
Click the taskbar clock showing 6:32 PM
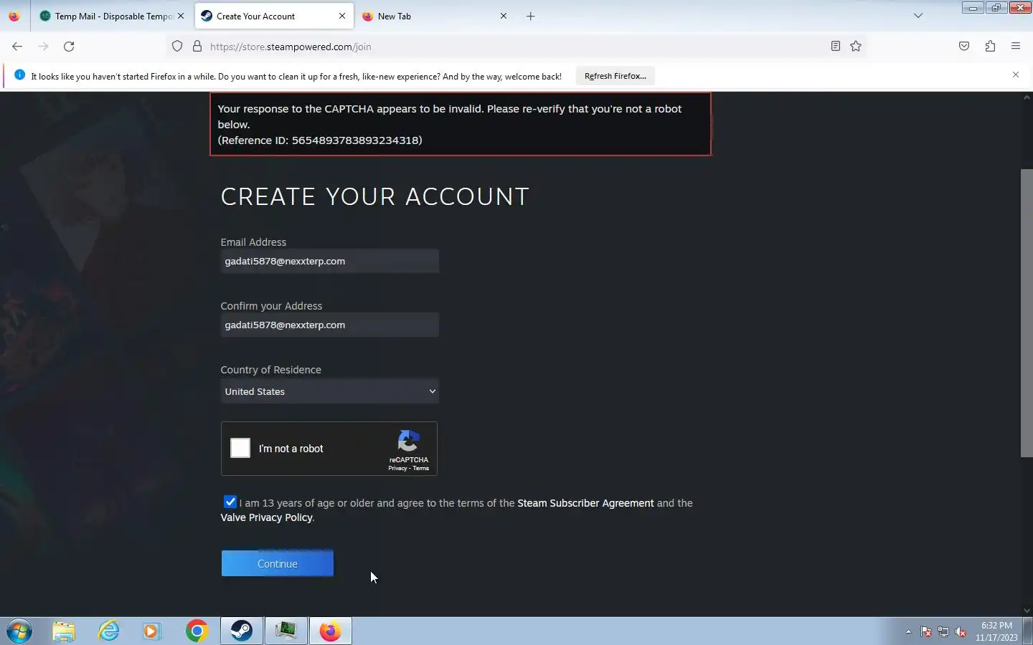tap(996, 631)
